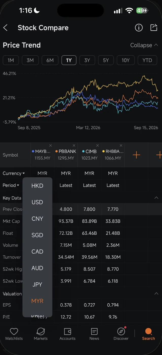
Task: Tap RHB 52wk high 8.770
Action: pos(113,269)
